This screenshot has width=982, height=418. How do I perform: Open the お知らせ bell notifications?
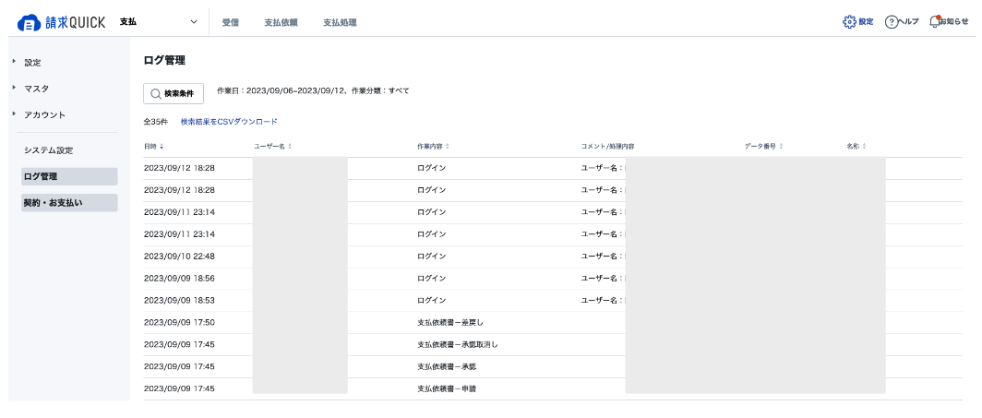pyautogui.click(x=949, y=22)
